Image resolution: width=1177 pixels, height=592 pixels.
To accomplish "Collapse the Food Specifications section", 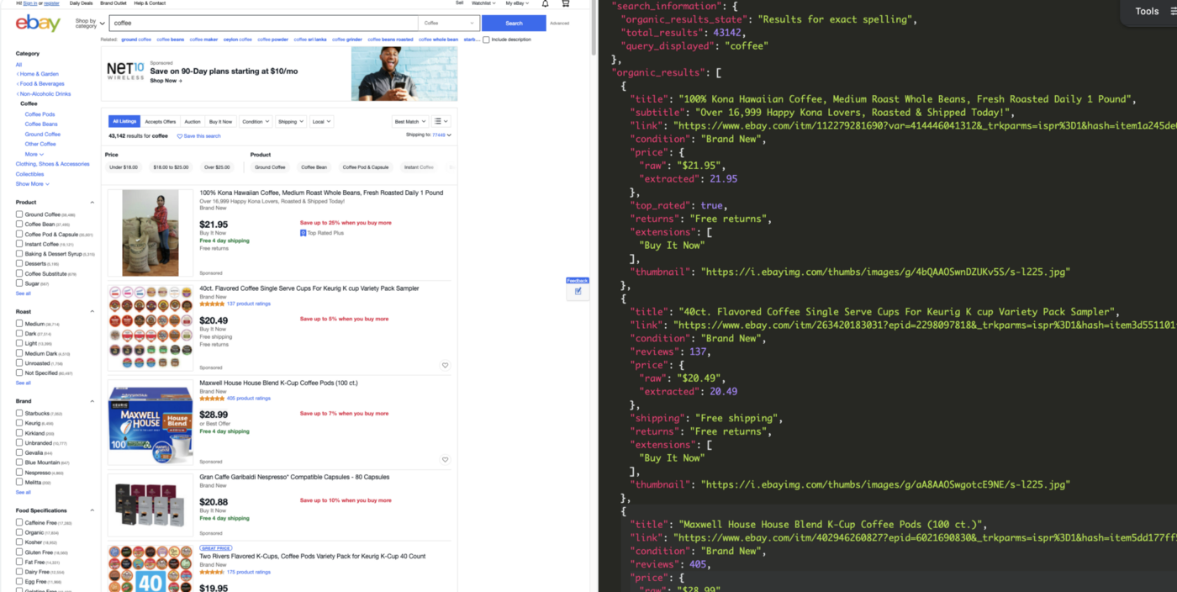I will pyautogui.click(x=92, y=510).
